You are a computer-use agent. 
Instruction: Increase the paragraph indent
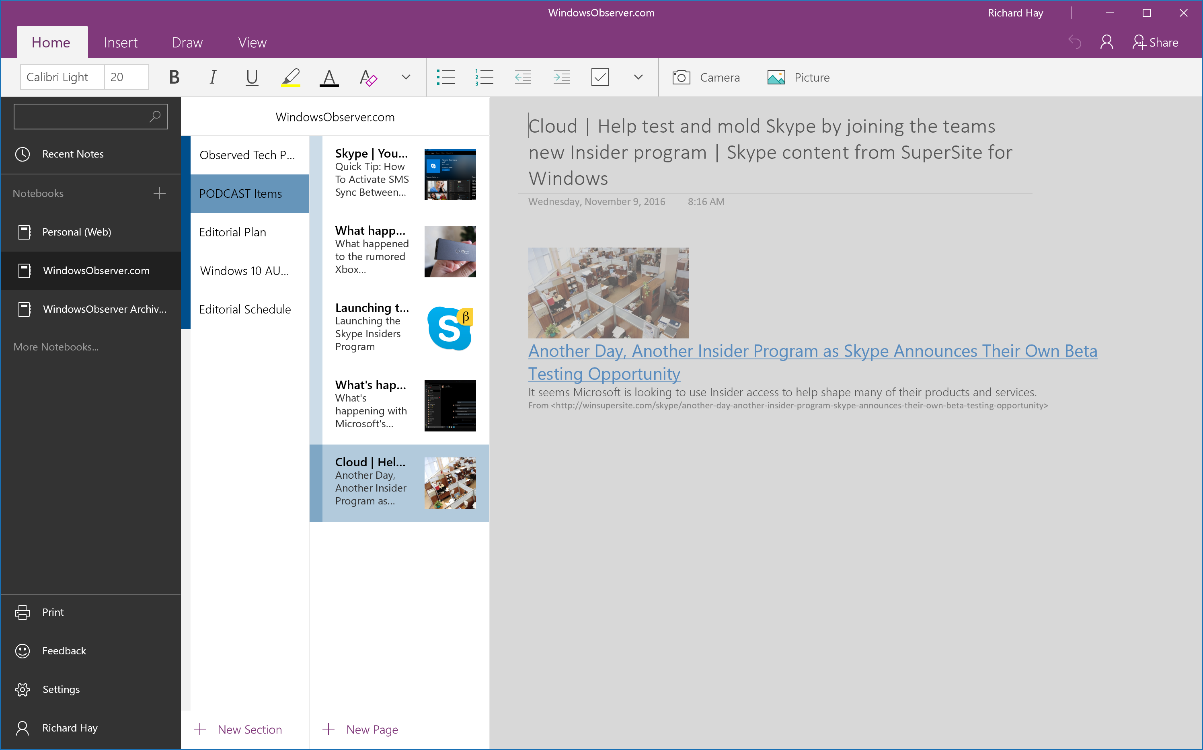coord(562,77)
